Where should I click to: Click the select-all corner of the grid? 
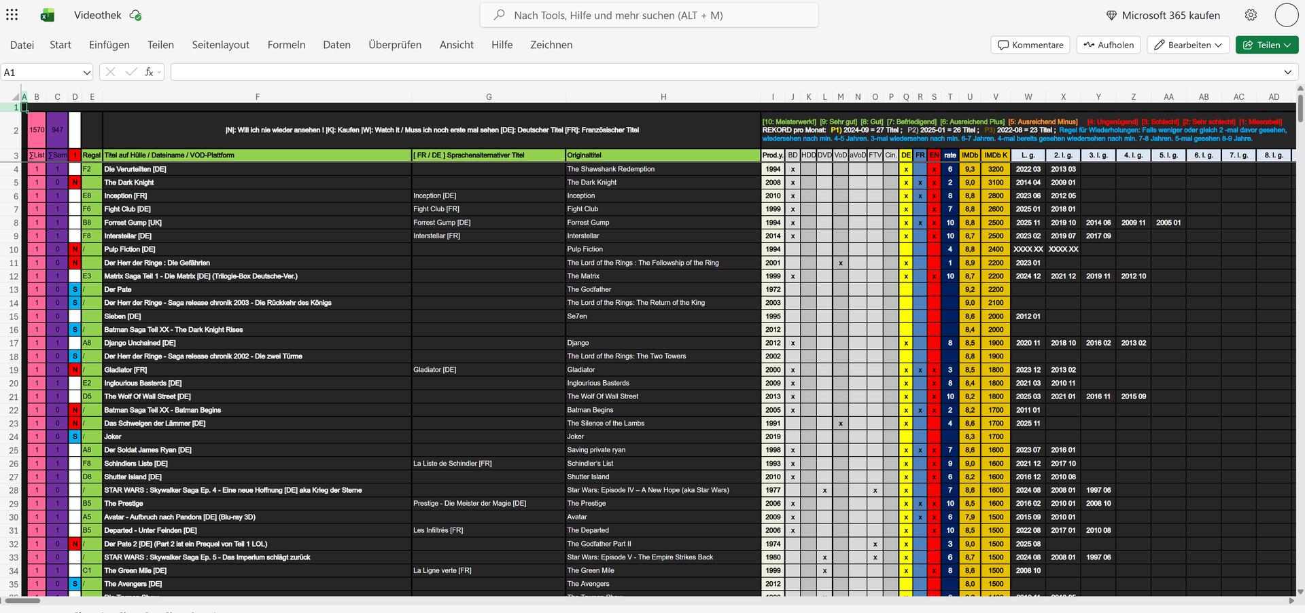10,97
